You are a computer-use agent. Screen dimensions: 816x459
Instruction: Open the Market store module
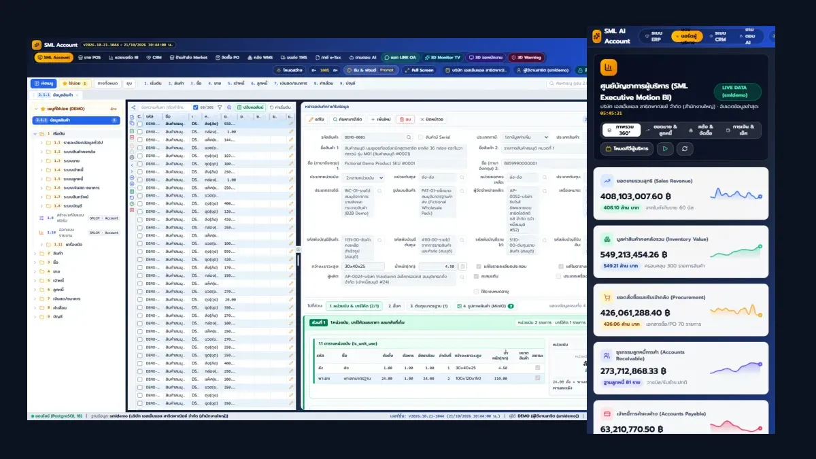pyautogui.click(x=188, y=58)
